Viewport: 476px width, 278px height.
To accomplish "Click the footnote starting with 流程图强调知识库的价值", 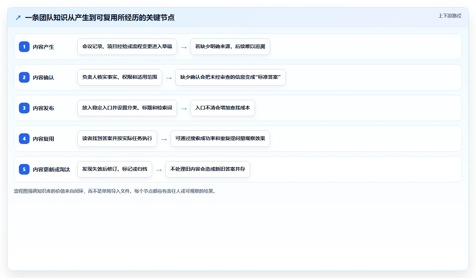I will click(x=115, y=191).
